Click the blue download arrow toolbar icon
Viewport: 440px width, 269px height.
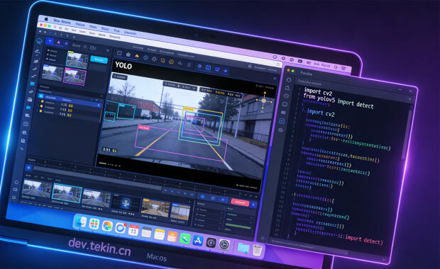coord(226,70)
